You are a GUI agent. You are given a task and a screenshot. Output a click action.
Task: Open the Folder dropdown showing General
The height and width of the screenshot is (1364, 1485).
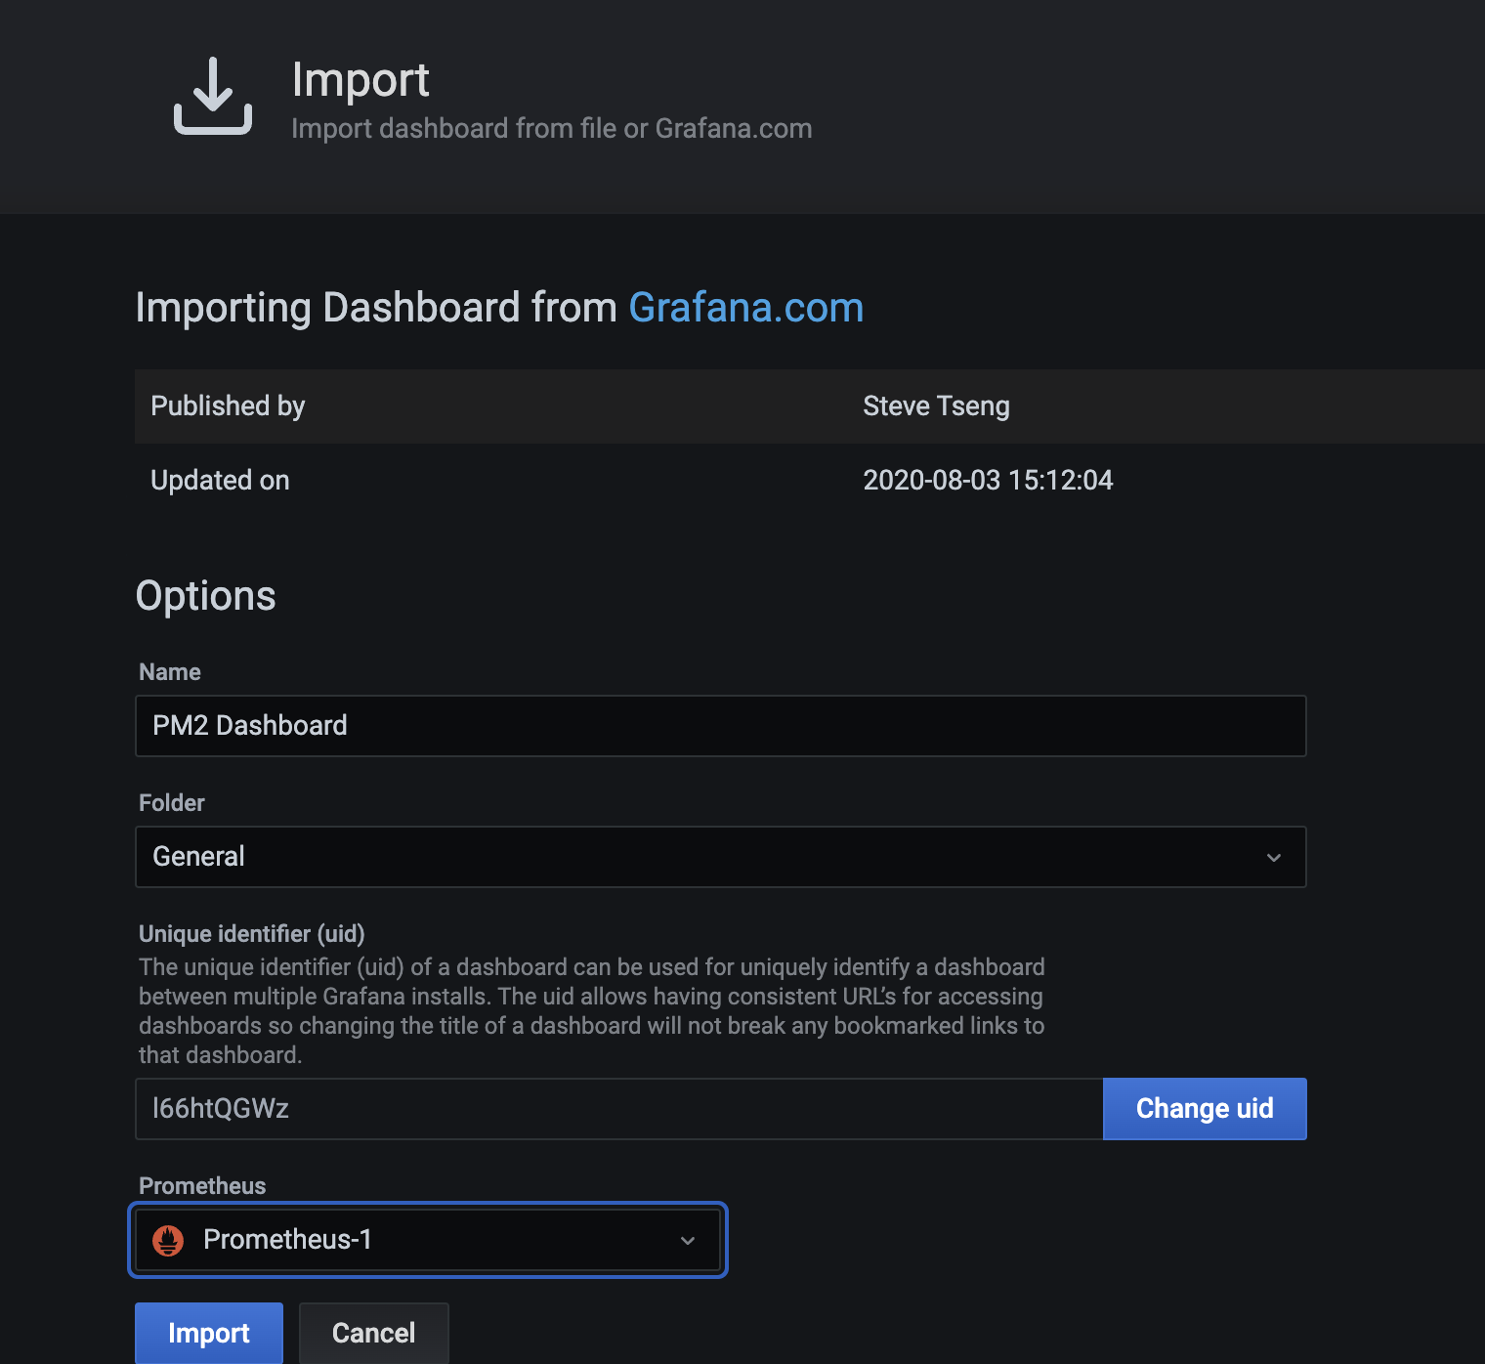click(721, 857)
